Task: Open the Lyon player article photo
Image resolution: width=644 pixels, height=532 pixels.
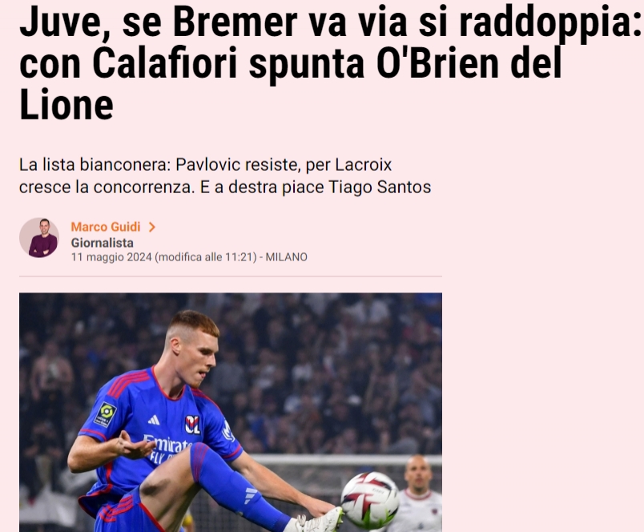Action: [x=231, y=413]
